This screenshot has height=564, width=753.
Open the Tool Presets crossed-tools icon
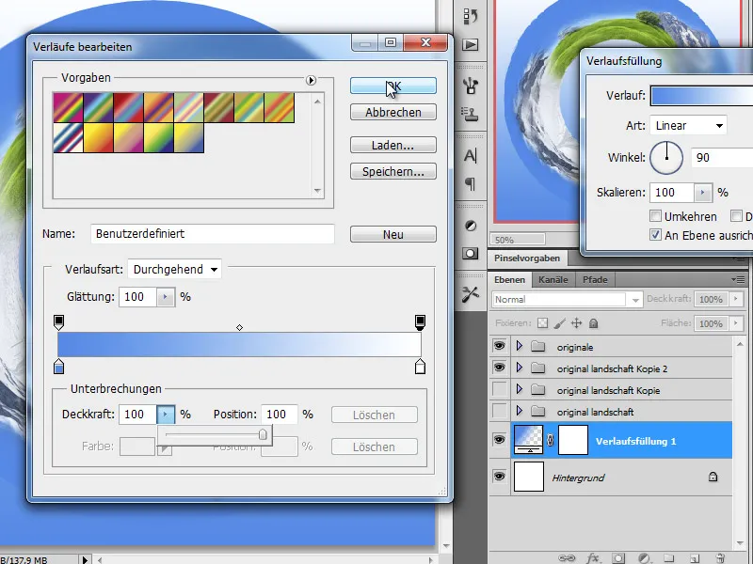[x=470, y=294]
